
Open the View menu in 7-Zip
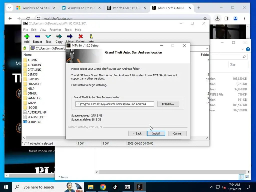[x=43, y=30]
